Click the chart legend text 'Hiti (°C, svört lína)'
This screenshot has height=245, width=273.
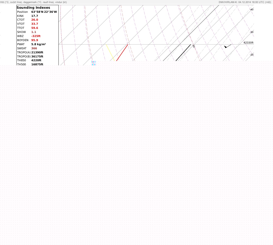tap(11, 2)
